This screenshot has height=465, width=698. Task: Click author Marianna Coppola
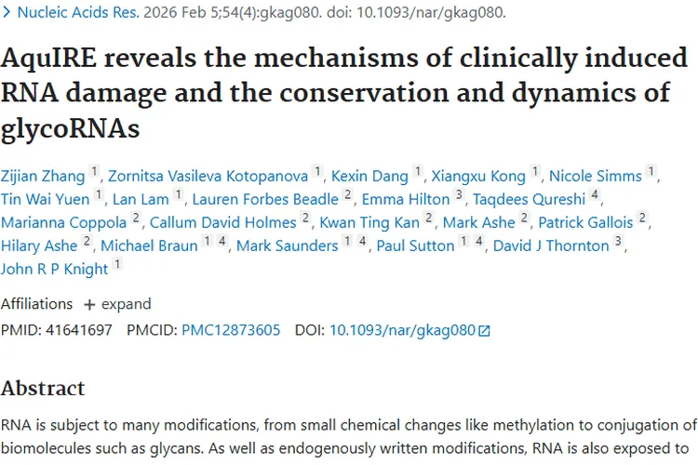tap(63, 222)
